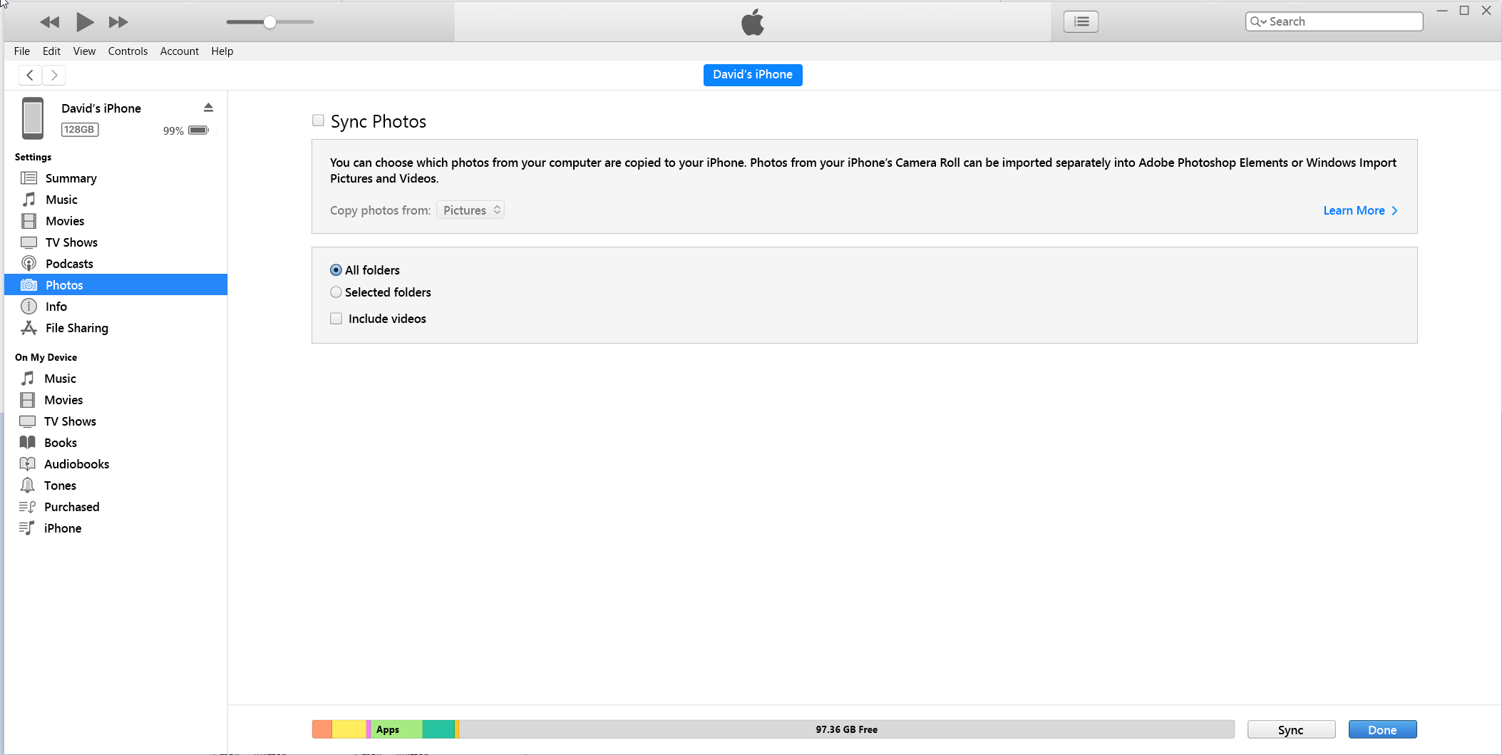Open Info icon in sidebar
This screenshot has width=1502, height=755.
point(29,307)
